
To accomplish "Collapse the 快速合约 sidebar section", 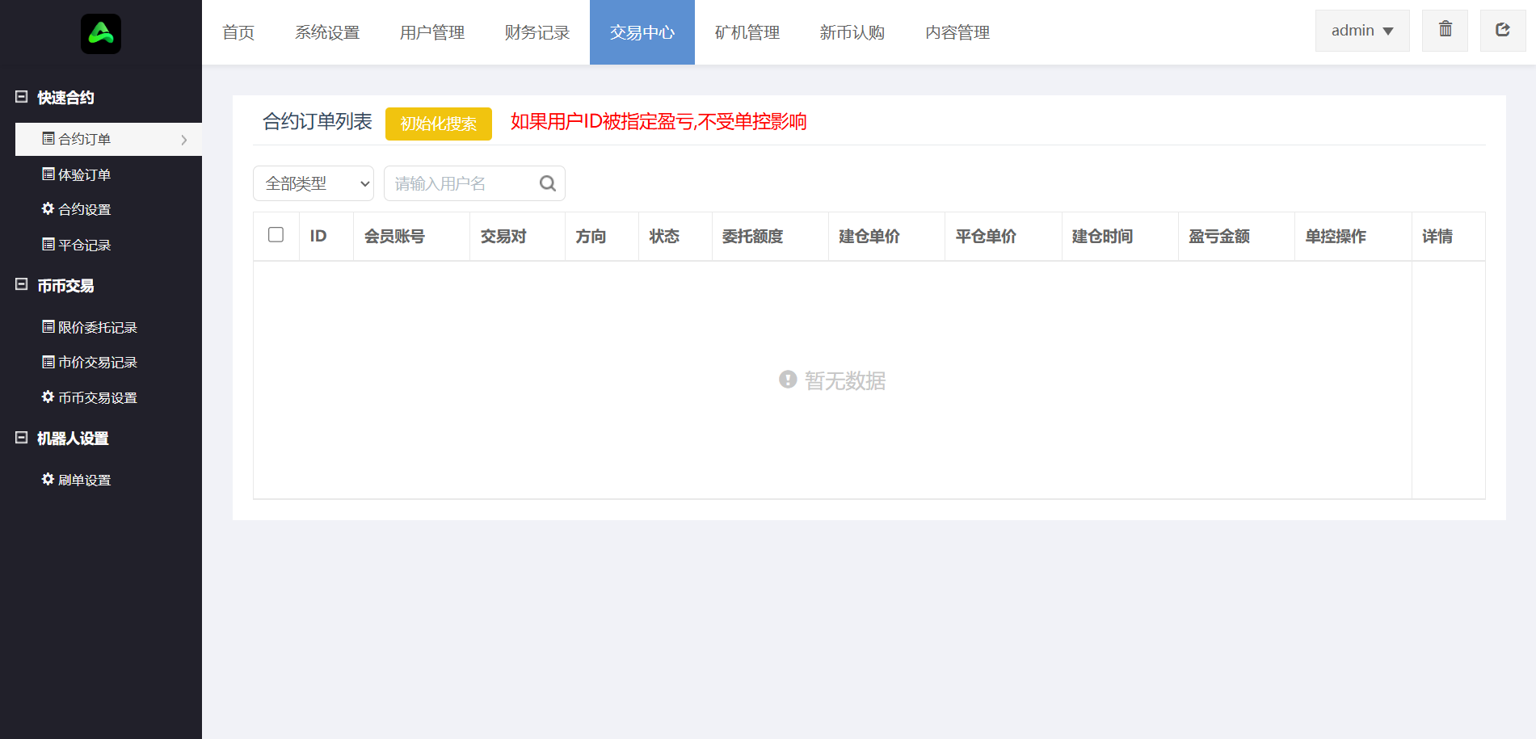I will click(22, 97).
